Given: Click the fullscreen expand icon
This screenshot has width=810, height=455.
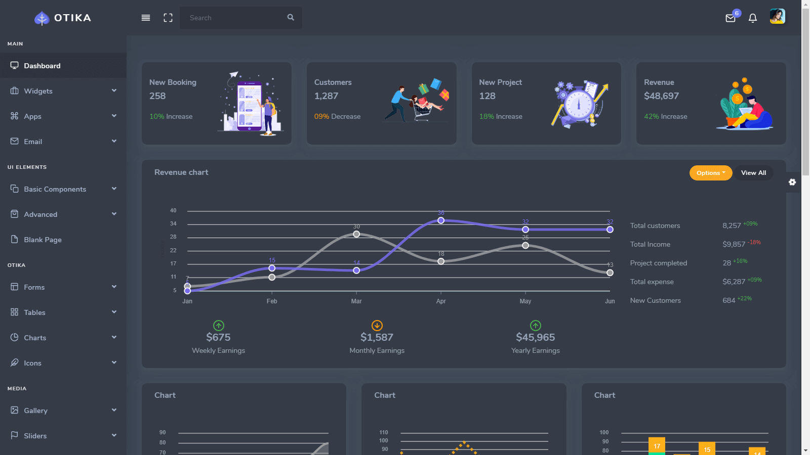Looking at the screenshot, I should 168,18.
